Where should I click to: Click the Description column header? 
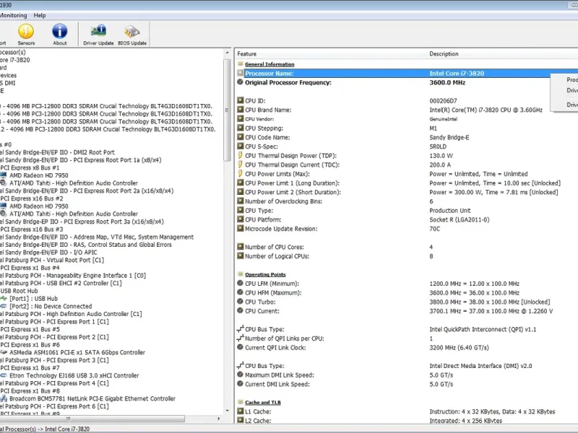pos(444,54)
